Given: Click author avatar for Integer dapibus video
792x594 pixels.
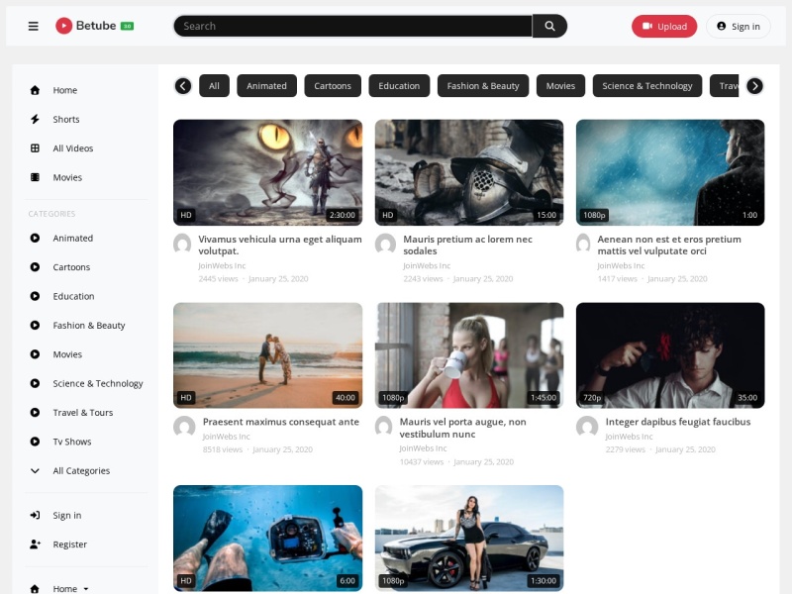Looking at the screenshot, I should (587, 427).
